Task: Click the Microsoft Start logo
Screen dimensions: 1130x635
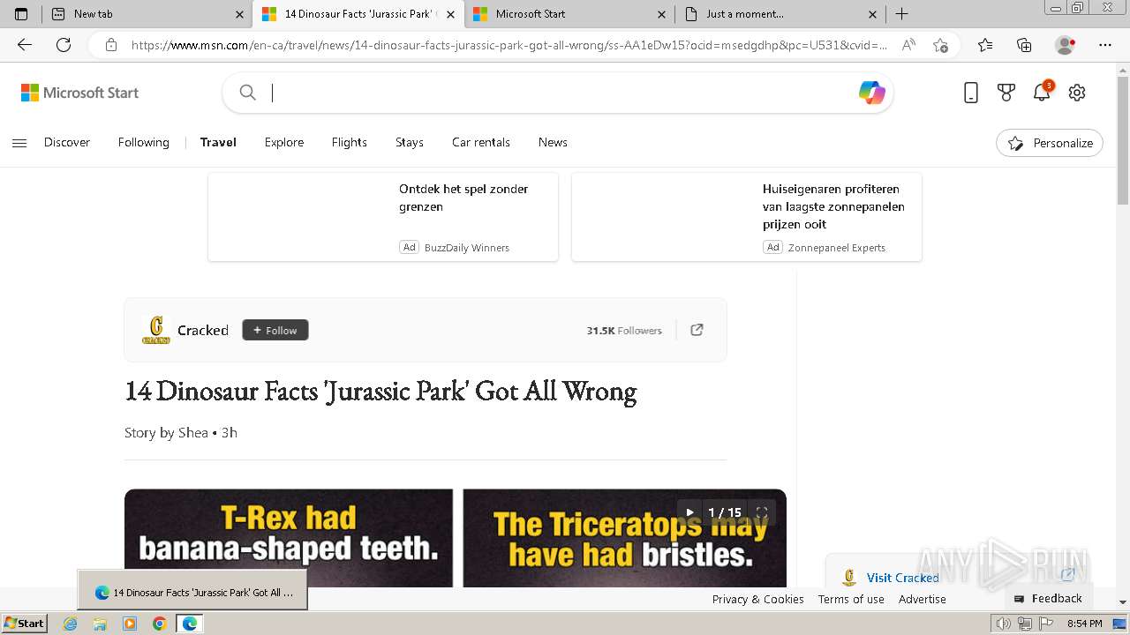Action: click(79, 93)
